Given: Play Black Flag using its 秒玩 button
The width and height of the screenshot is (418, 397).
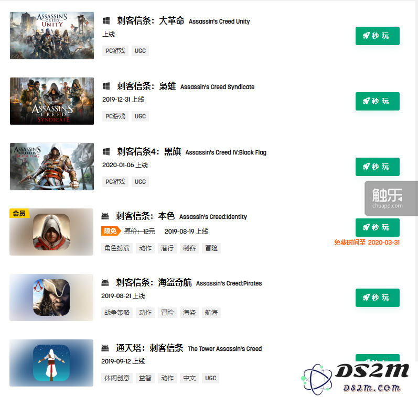Looking at the screenshot, I should coord(378,167).
